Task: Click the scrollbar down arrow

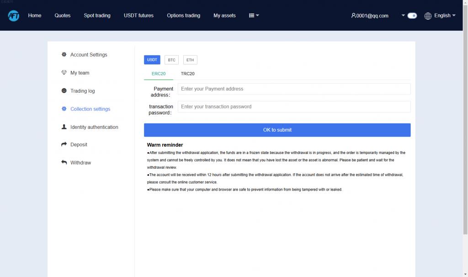Action: click(x=465, y=274)
